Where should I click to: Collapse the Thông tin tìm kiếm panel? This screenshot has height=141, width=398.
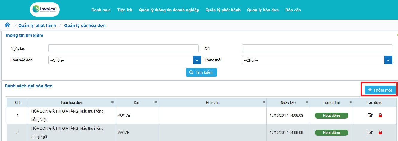tap(397, 35)
